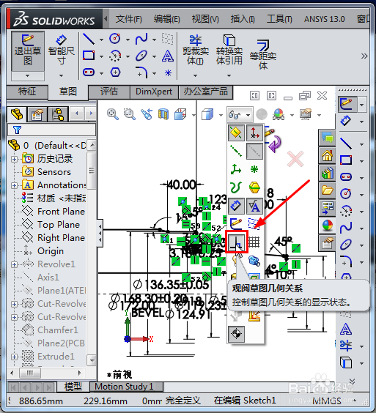Click Offset Entities (等距实体) in the ribbon

[x=263, y=54]
